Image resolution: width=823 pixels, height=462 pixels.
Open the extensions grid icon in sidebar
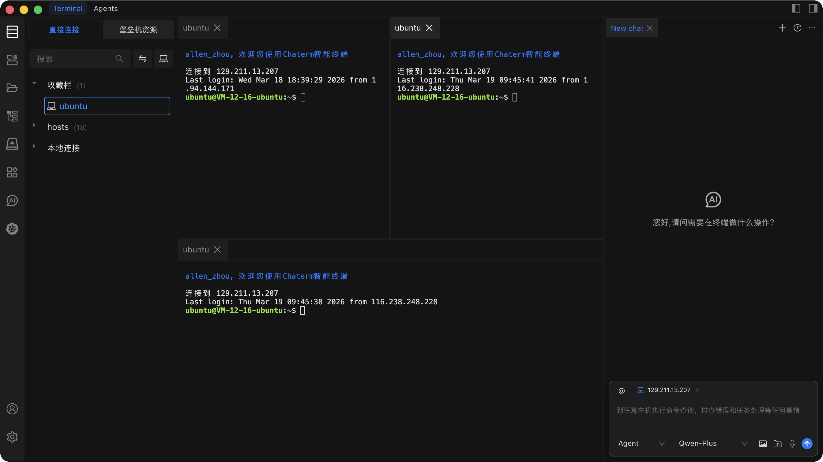[x=12, y=173]
